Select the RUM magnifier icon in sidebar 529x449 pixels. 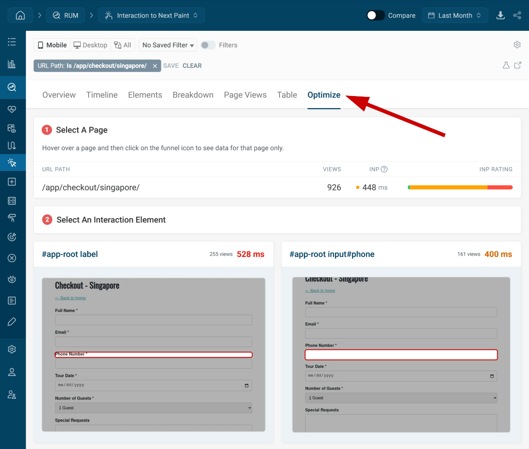(12, 87)
